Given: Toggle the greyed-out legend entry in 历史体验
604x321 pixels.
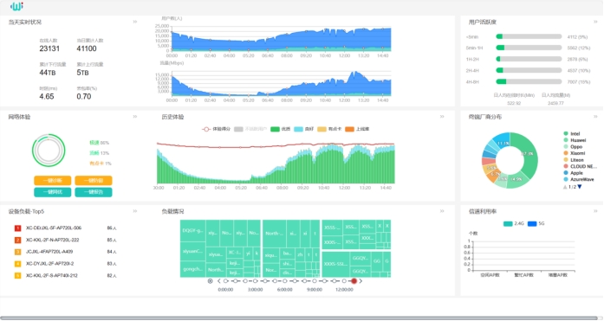Looking at the screenshot, I should click(x=250, y=129).
